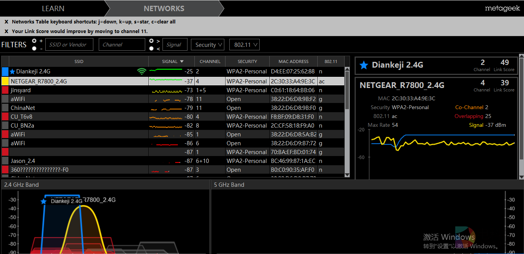Switch to the LEARN tab
Image resolution: width=524 pixels, height=254 pixels.
pos(53,8)
